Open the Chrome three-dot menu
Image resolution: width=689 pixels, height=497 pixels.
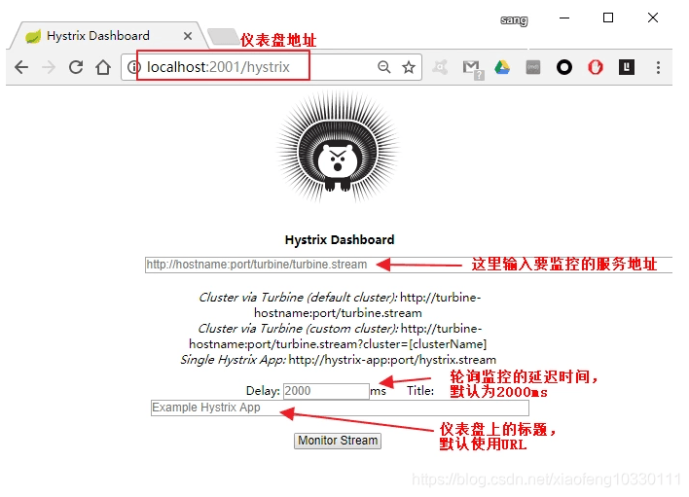coord(658,67)
